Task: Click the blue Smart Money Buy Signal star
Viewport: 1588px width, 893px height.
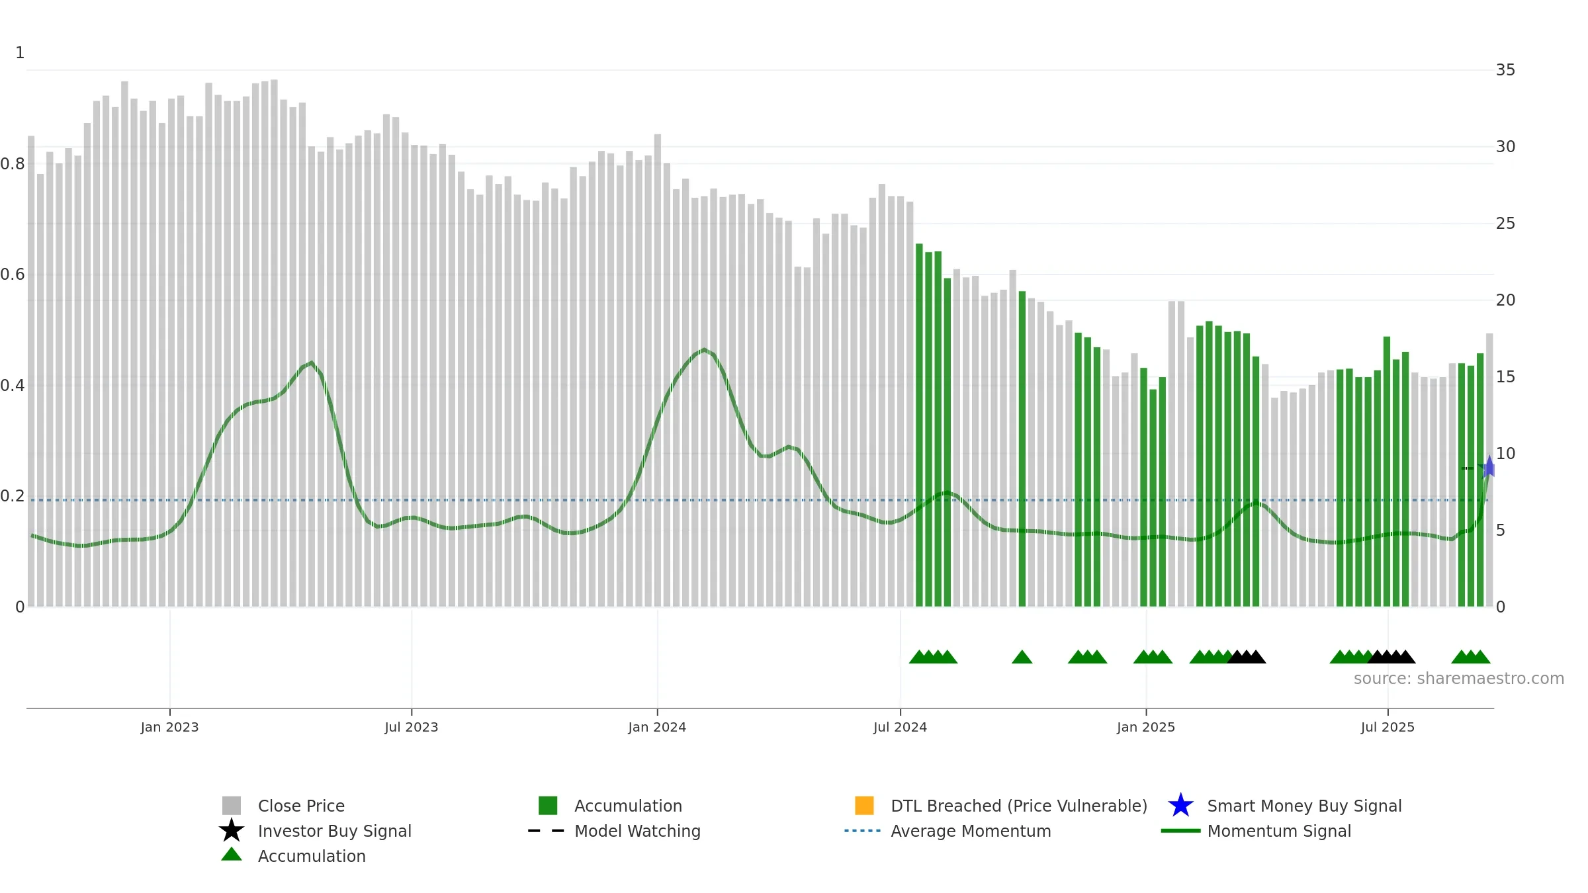Action: (x=1180, y=805)
